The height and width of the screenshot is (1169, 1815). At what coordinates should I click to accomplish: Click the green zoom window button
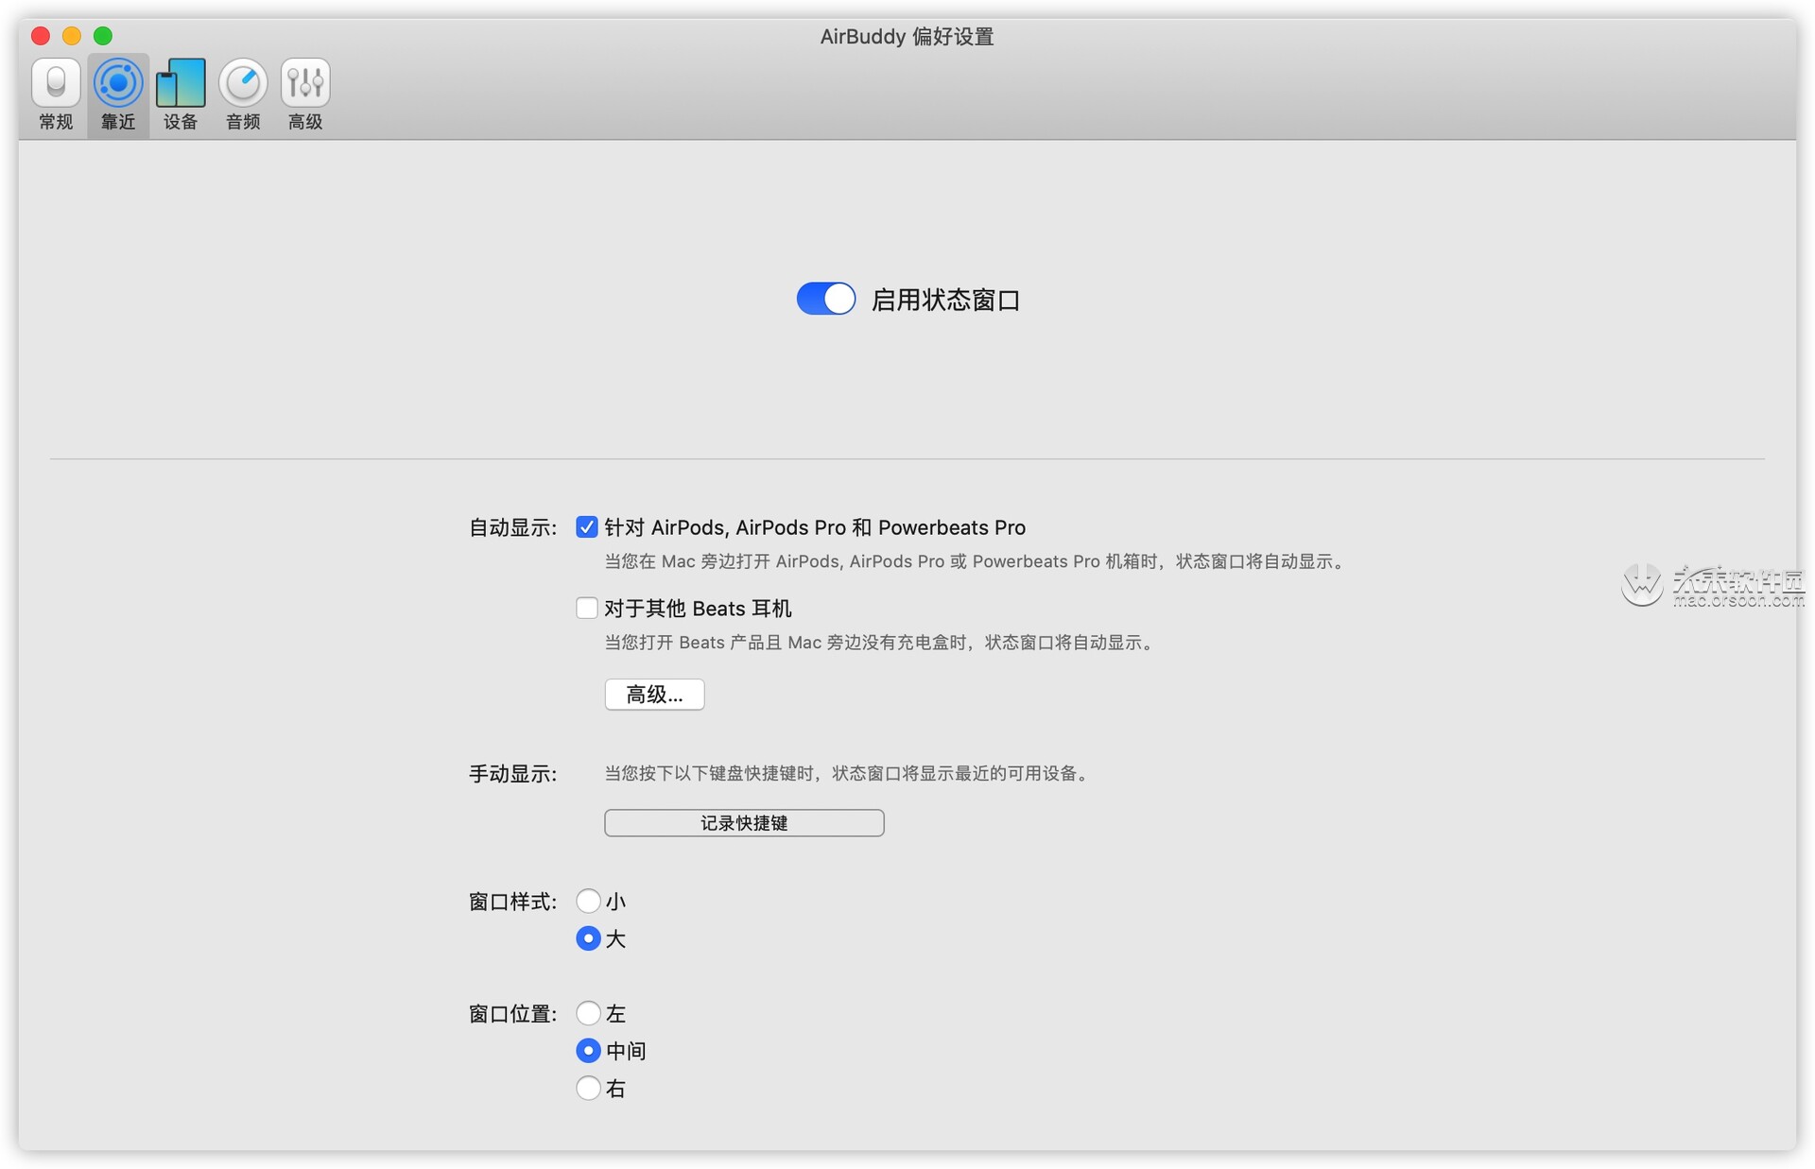(x=103, y=36)
